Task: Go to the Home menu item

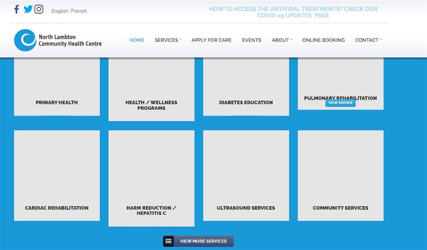Action: pyautogui.click(x=137, y=40)
